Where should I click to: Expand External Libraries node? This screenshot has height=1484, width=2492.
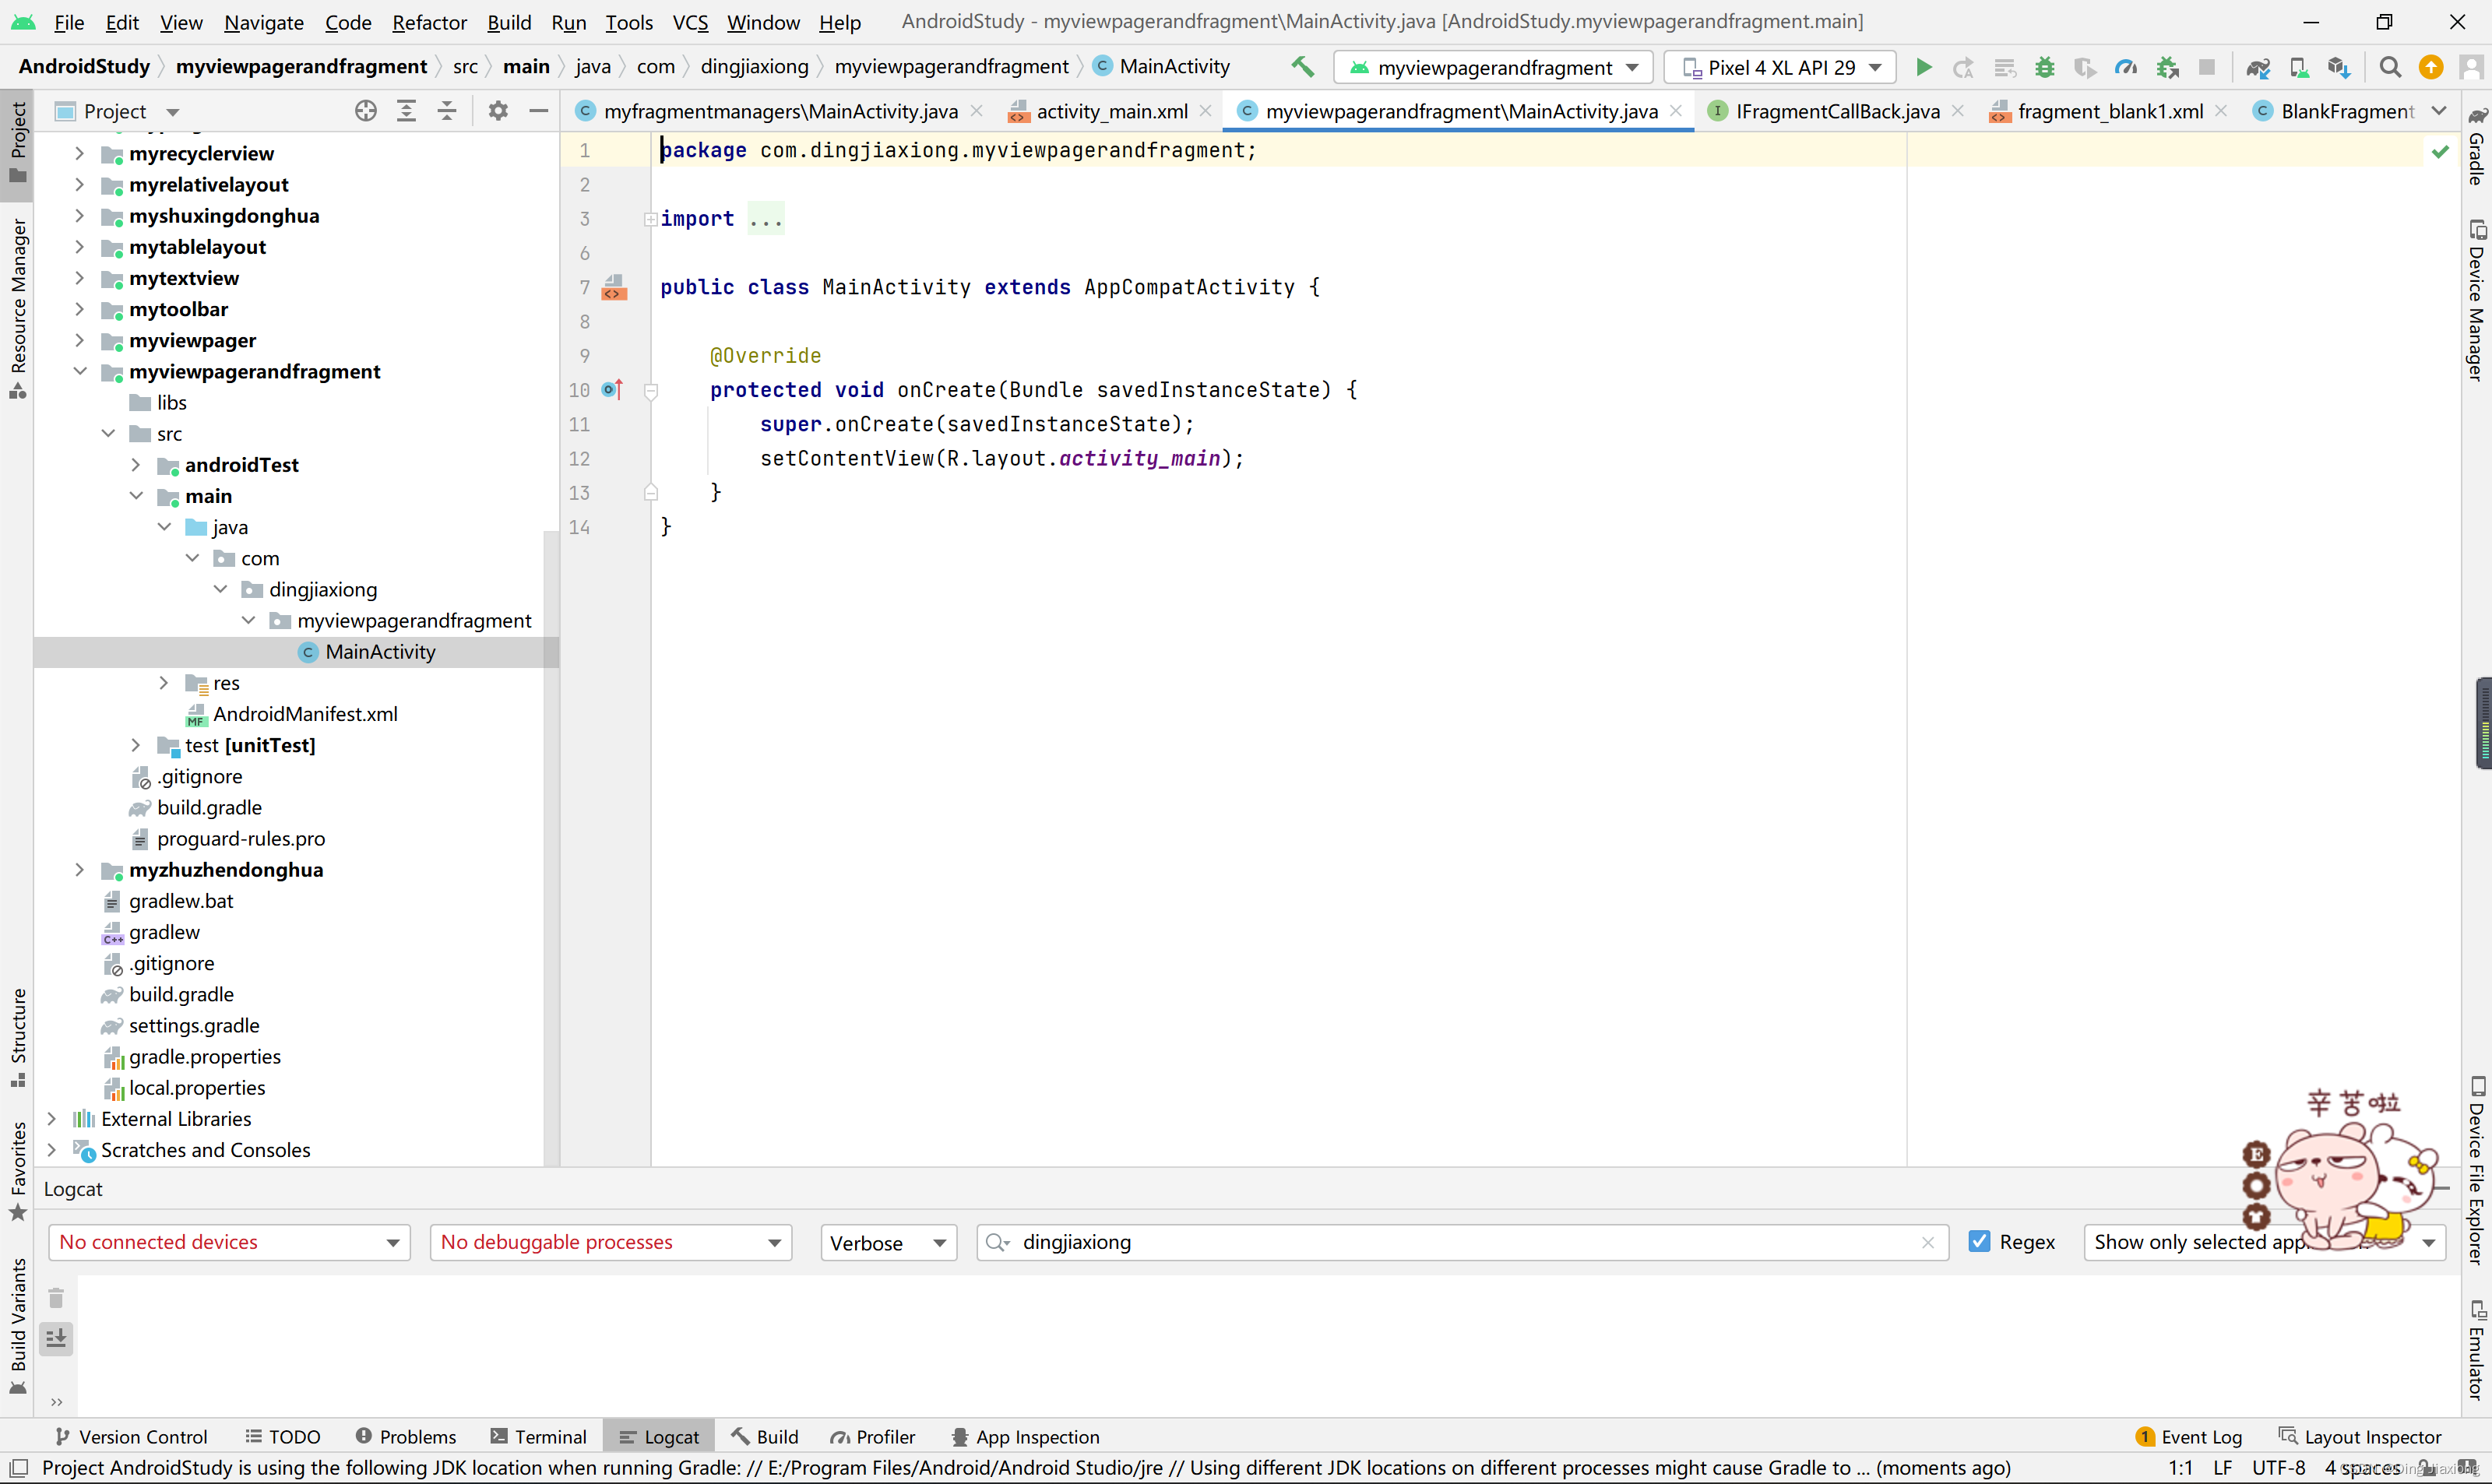(52, 1119)
